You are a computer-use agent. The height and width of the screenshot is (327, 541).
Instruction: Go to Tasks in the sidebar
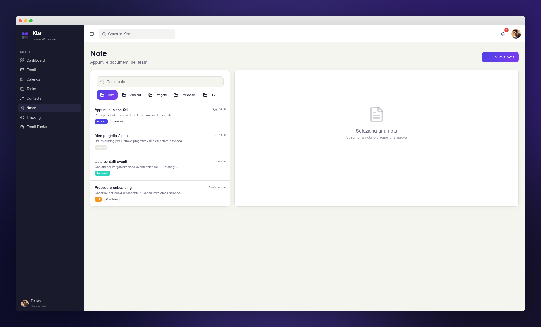[x=31, y=89]
